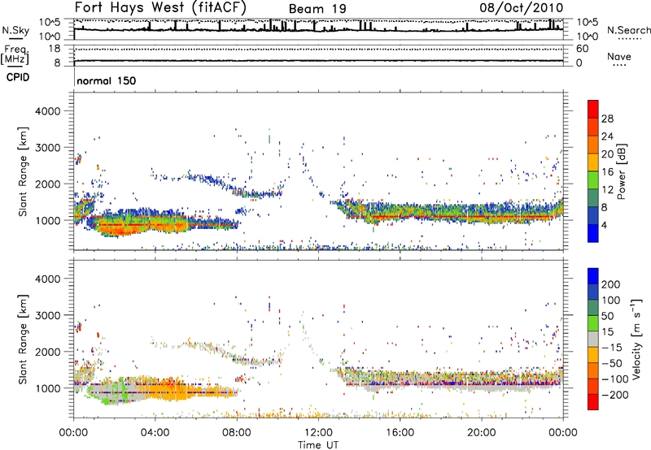Select the "CPID" row label
Viewport: 651px width, 450px height.
[17, 77]
